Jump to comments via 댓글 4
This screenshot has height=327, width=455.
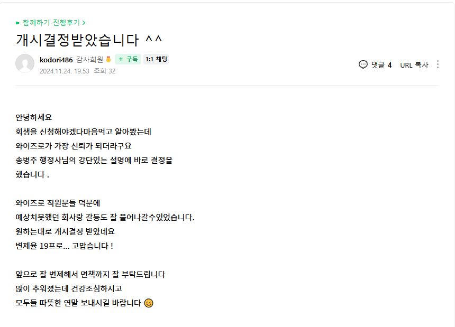coord(381,65)
